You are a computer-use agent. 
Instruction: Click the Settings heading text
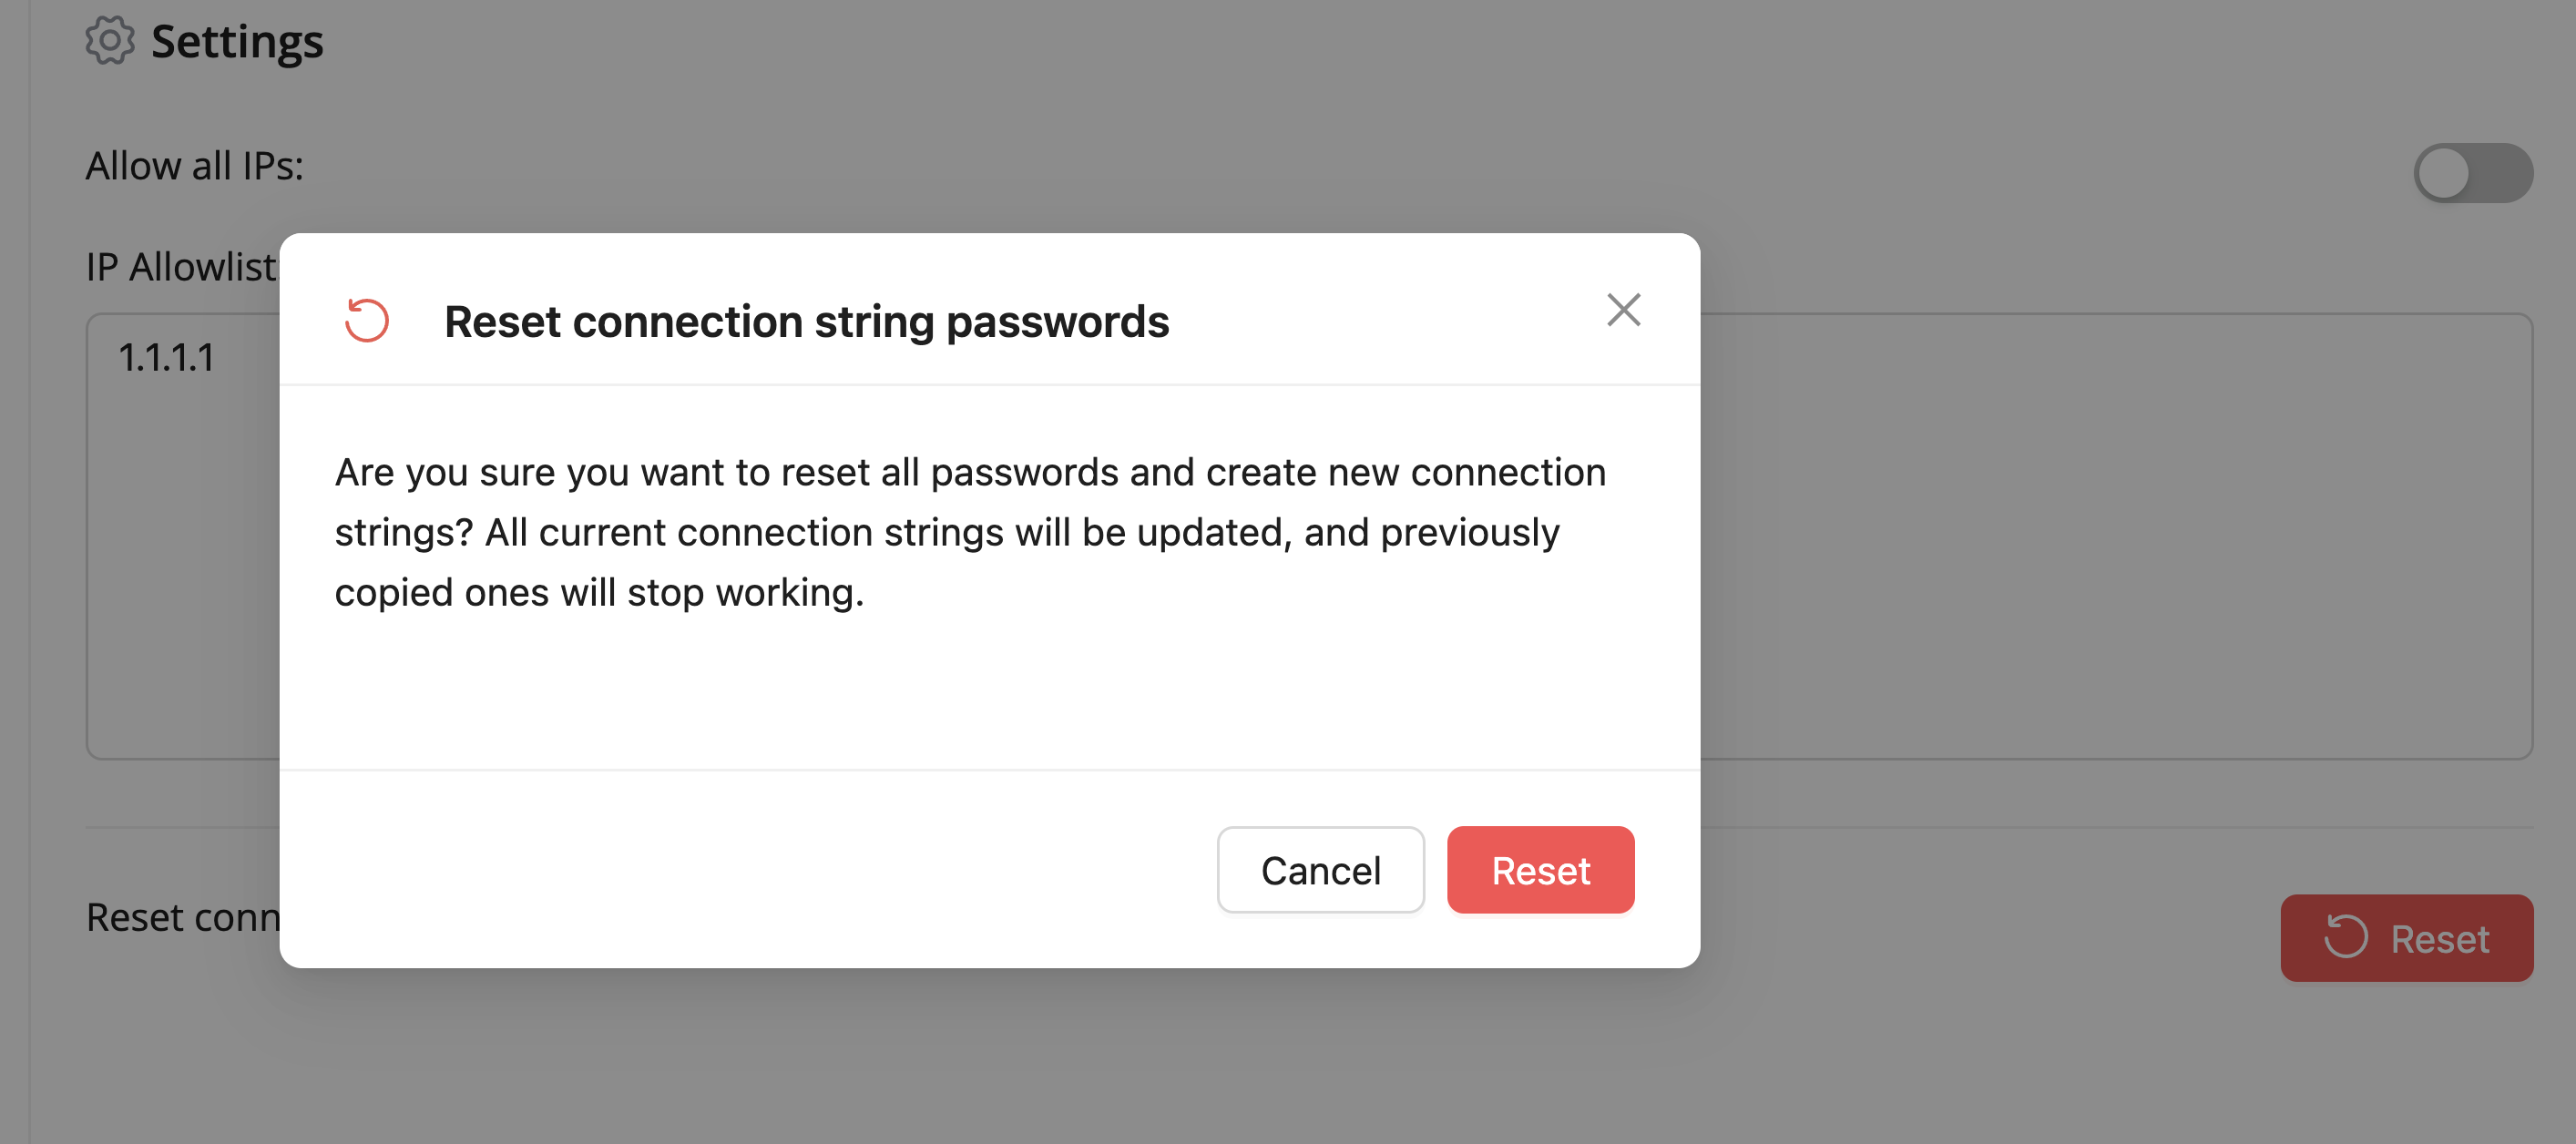coord(237,41)
